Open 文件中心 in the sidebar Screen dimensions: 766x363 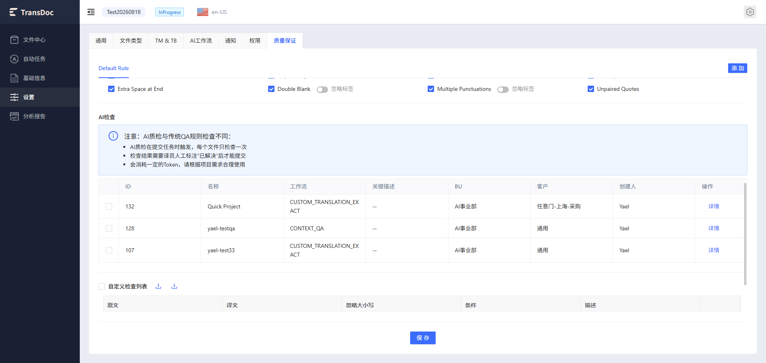tap(40, 40)
